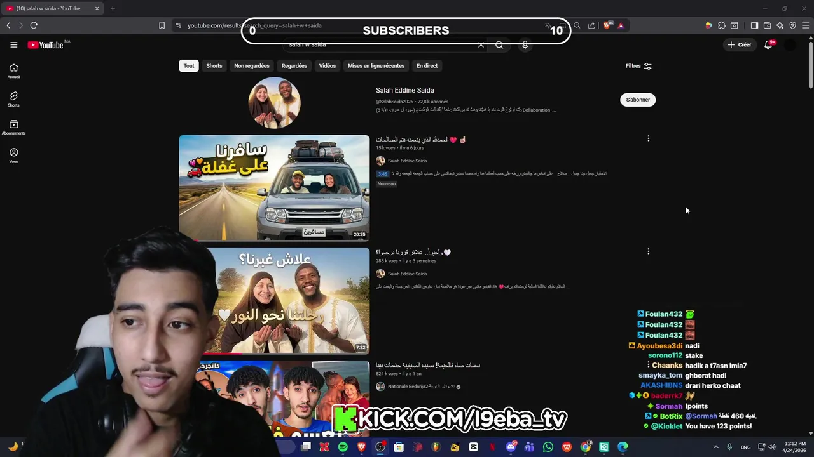814x457 pixels.
Task: Switch the ENG input language indicator
Action: coord(745,447)
